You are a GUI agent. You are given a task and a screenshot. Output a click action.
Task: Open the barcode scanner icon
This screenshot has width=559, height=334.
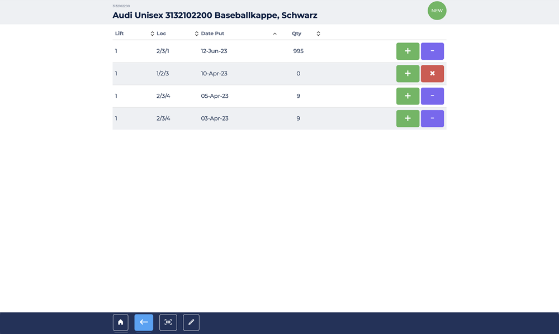pyautogui.click(x=168, y=322)
